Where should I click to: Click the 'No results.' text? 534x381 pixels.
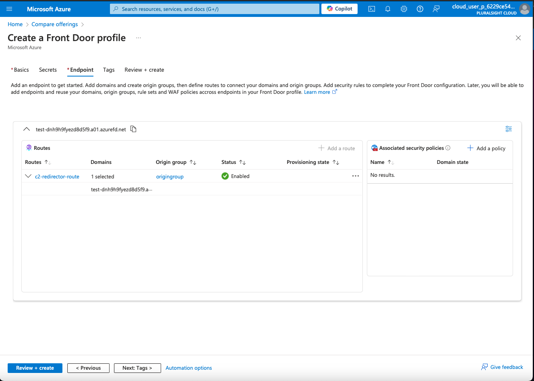tap(383, 175)
